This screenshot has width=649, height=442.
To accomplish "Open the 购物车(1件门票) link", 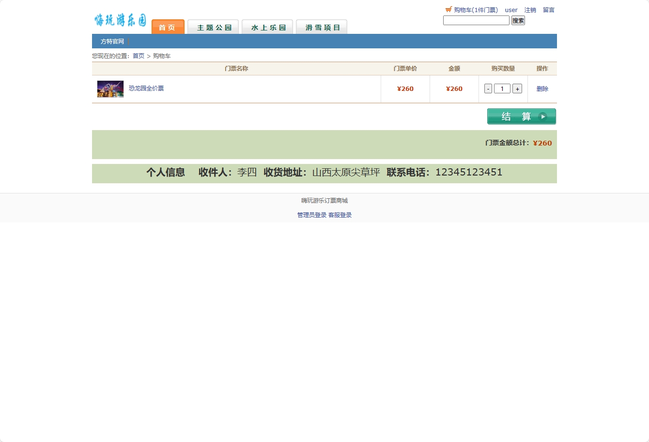I will click(x=476, y=10).
